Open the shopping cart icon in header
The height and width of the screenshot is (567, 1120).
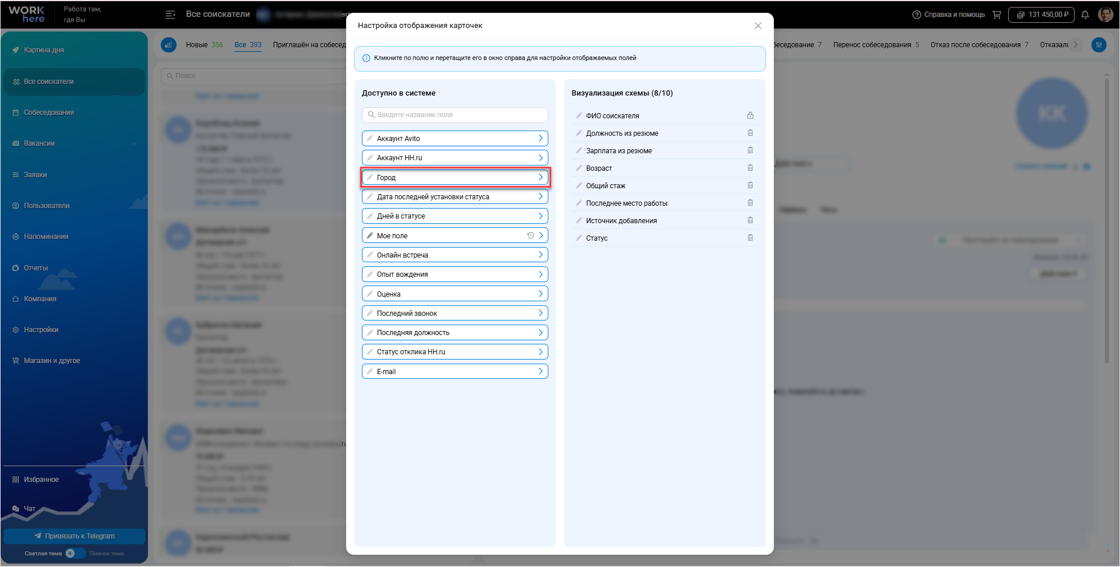(x=996, y=15)
